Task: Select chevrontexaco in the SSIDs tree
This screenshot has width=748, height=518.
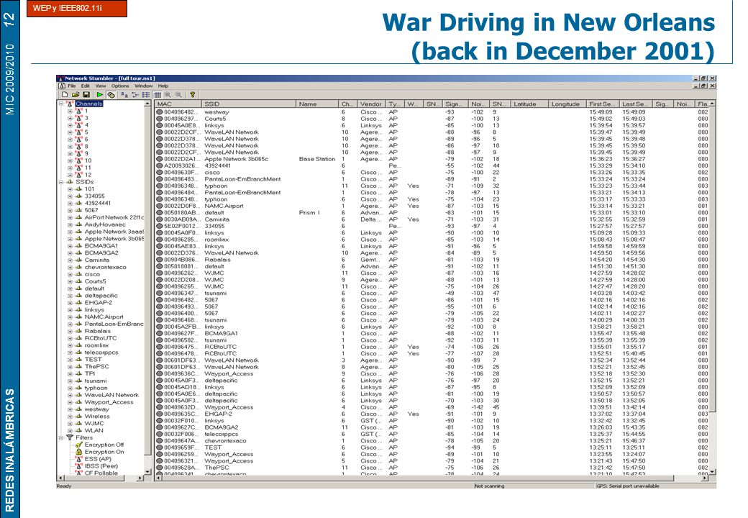Action: click(x=105, y=267)
